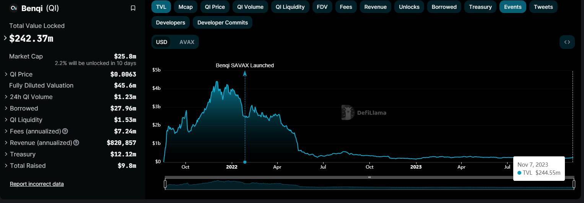Image resolution: width=584 pixels, height=203 pixels.
Task: Toggle the Fees chart metric
Action: [x=346, y=7]
